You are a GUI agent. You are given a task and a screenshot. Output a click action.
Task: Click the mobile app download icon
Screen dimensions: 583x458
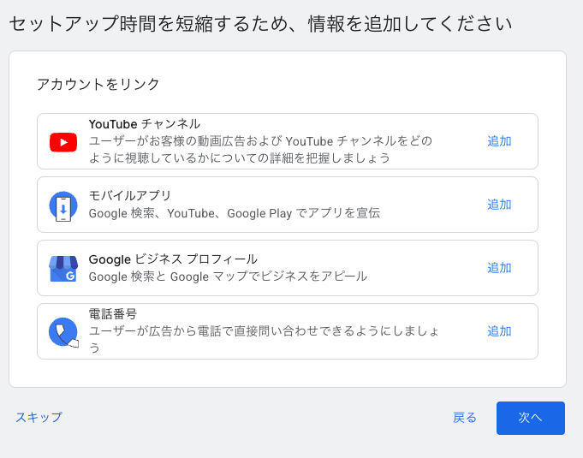tap(63, 205)
